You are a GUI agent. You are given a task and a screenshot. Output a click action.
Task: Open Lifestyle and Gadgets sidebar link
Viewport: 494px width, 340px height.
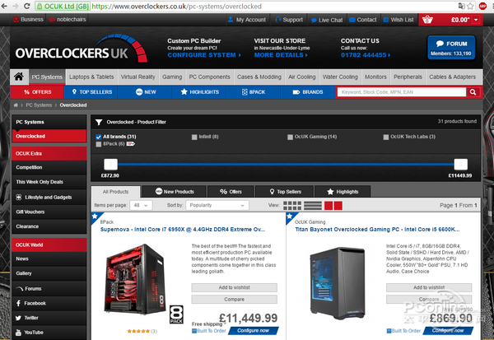coord(49,198)
